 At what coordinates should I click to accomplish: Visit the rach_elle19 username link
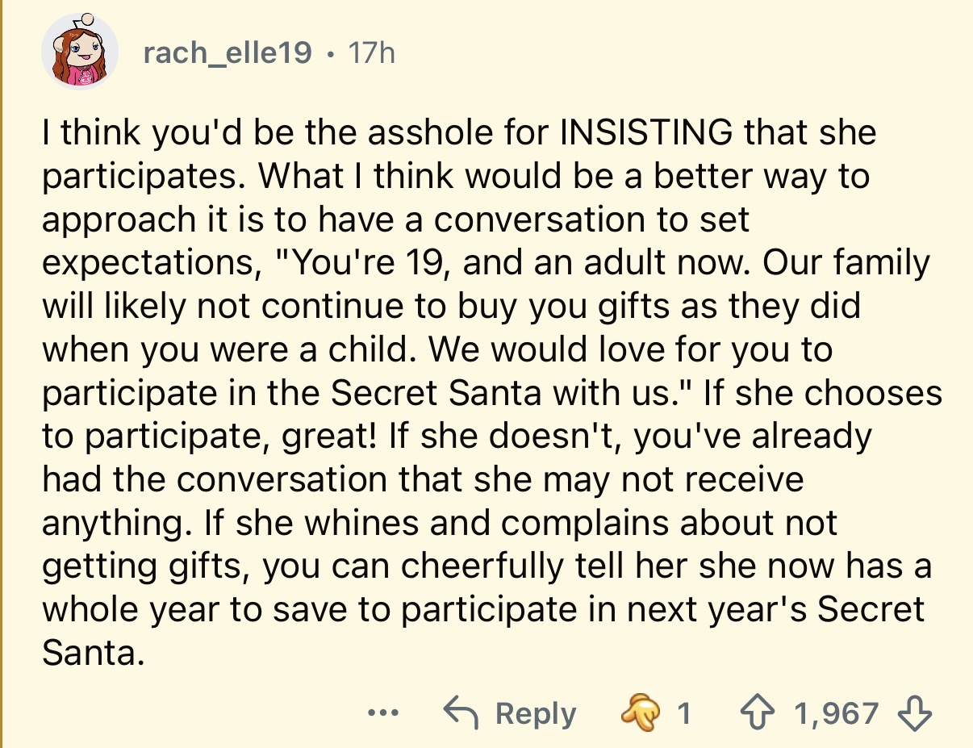point(227,53)
